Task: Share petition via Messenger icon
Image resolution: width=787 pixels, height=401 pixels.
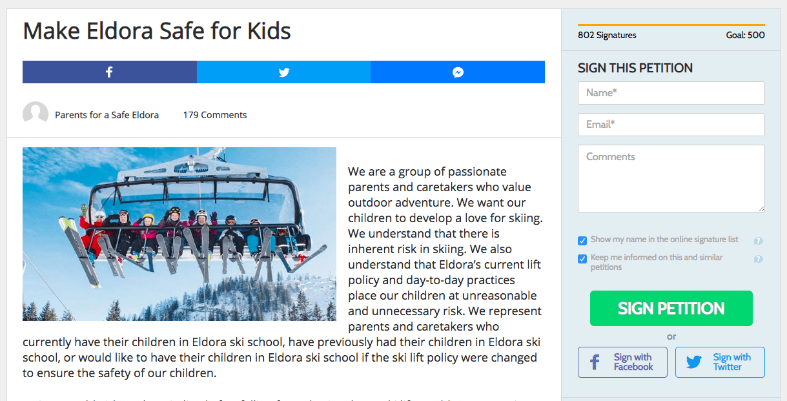Action: click(458, 72)
